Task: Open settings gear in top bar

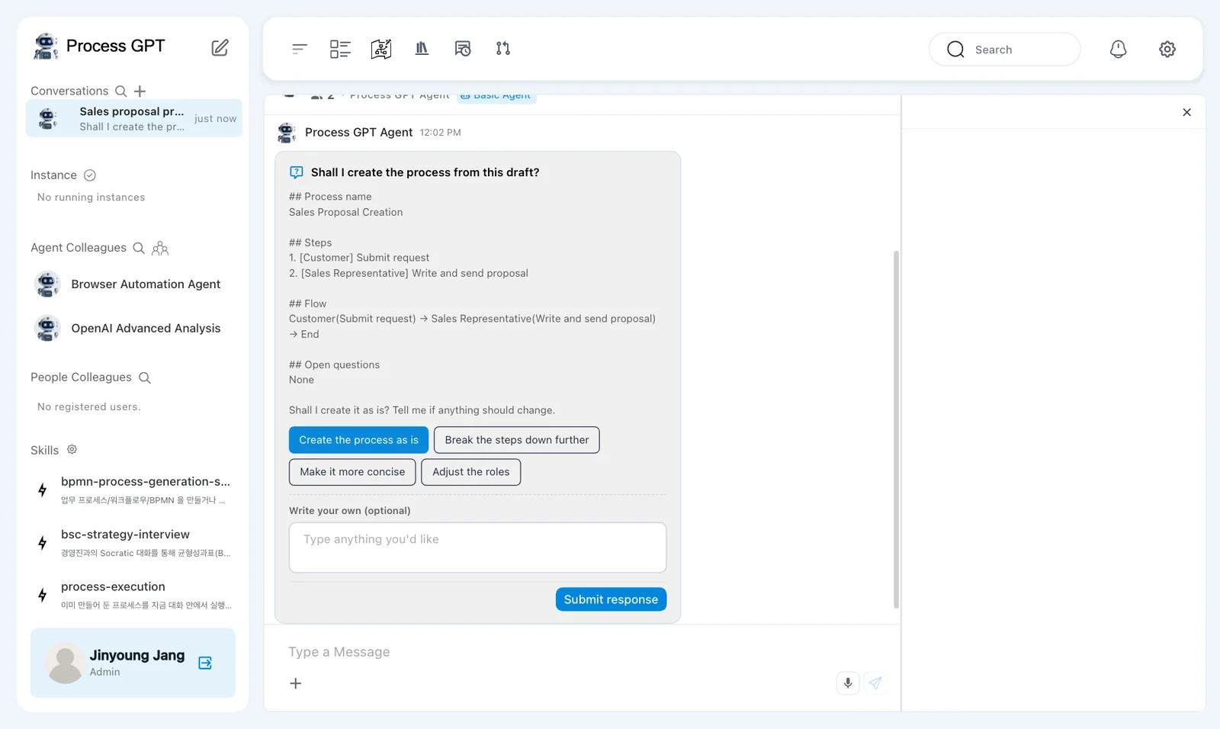Action: [1167, 49]
